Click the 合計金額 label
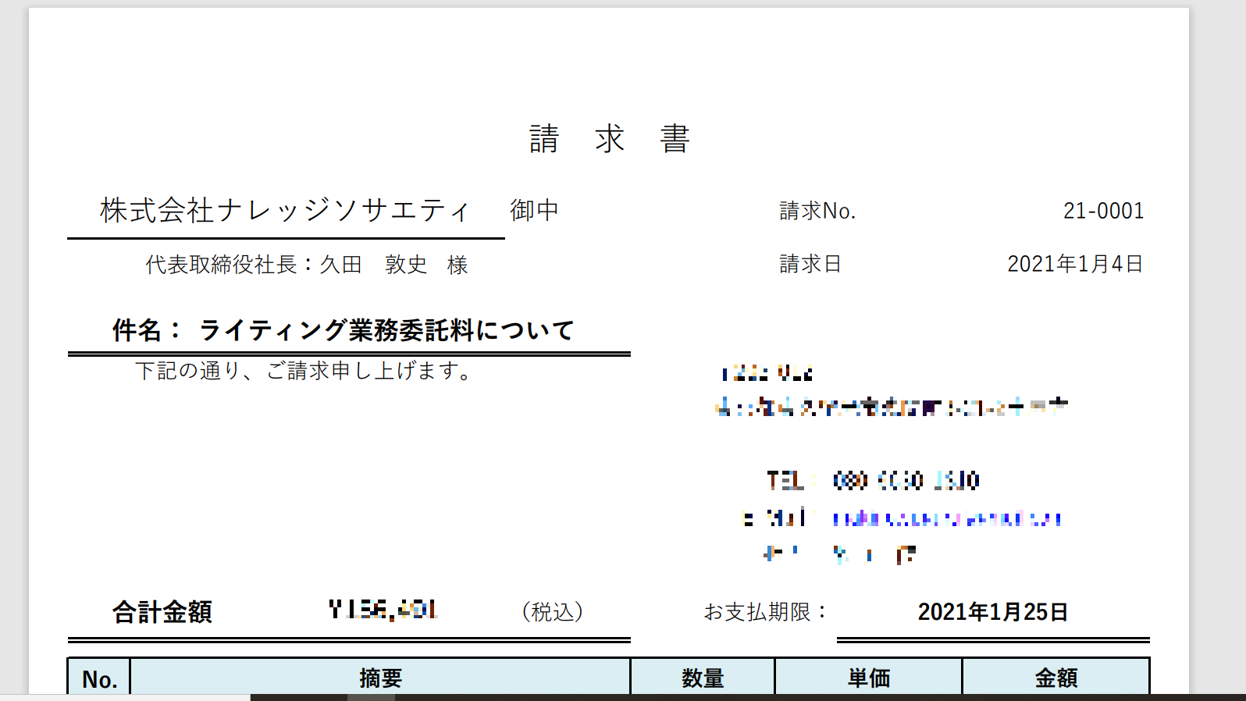The height and width of the screenshot is (701, 1246). (162, 611)
